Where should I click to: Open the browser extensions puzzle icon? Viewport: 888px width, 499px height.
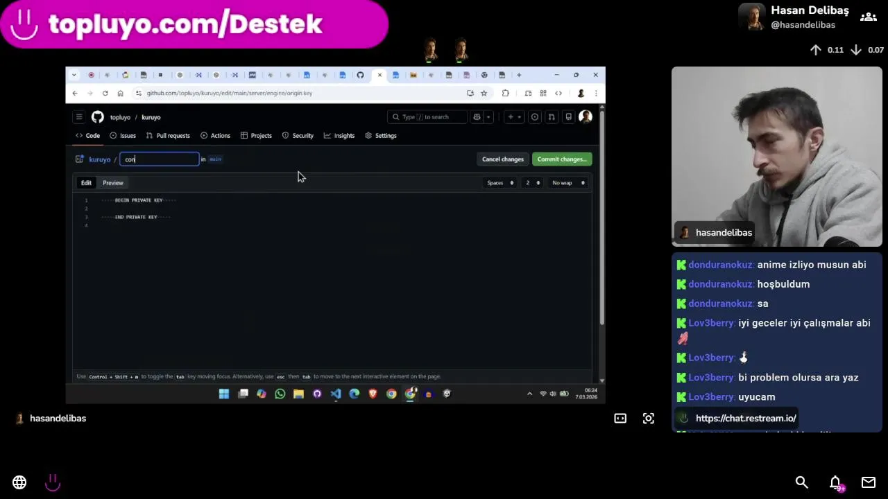click(505, 93)
